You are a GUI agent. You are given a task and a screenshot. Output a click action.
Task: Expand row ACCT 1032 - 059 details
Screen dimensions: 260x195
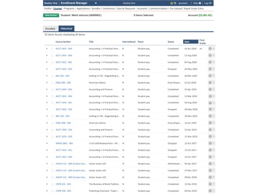click(x=47, y=49)
